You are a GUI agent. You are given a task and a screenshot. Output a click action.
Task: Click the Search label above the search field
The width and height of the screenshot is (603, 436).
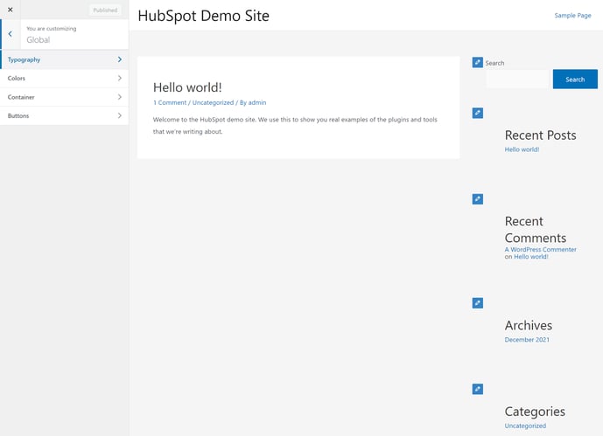[x=494, y=63]
